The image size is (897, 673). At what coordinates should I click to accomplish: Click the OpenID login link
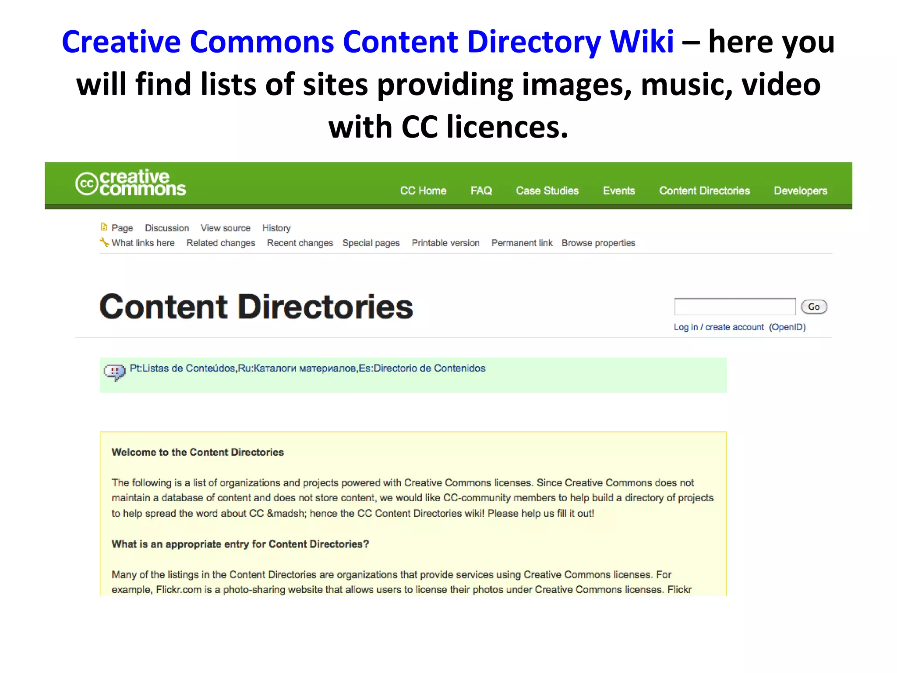click(x=787, y=327)
